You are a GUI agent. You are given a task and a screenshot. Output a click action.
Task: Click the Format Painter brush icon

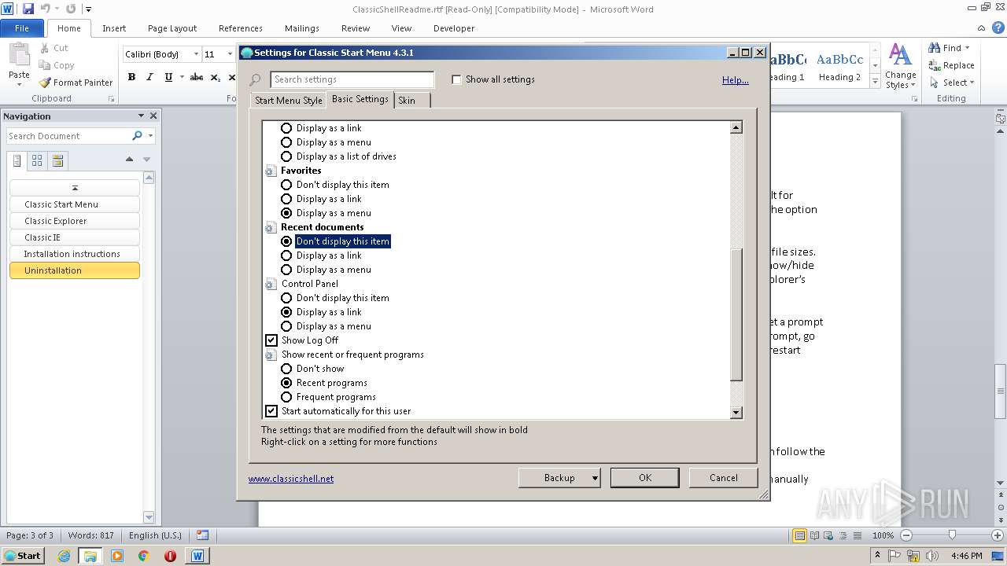pos(46,83)
